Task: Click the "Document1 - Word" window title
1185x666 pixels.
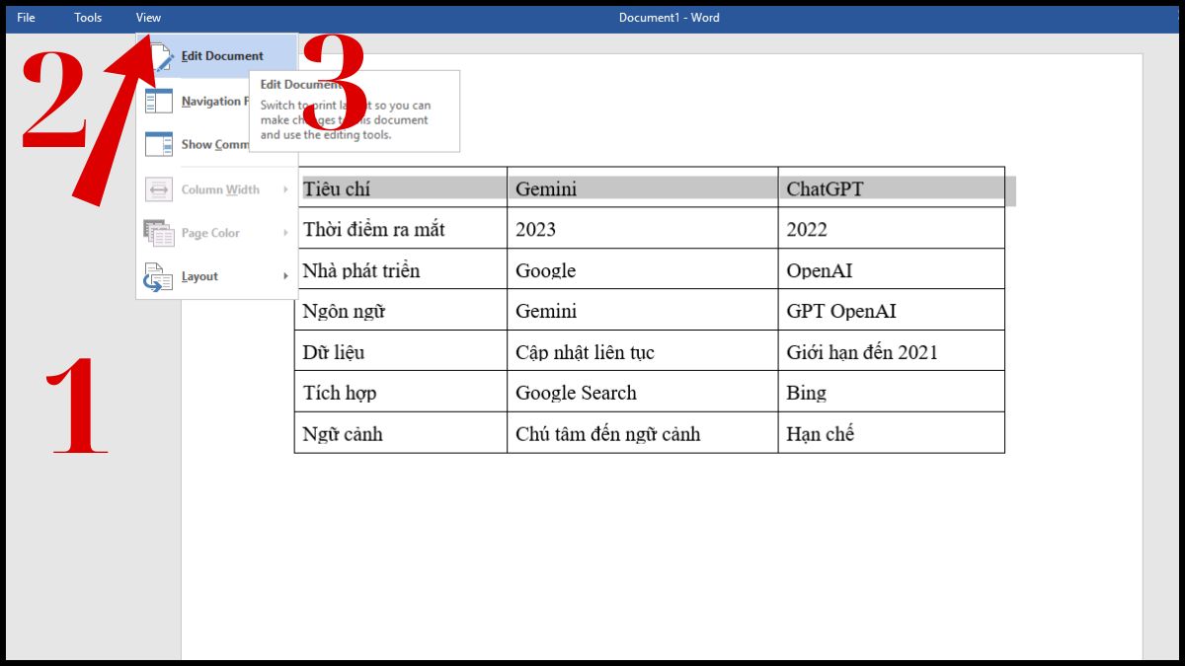Action: pos(669,18)
